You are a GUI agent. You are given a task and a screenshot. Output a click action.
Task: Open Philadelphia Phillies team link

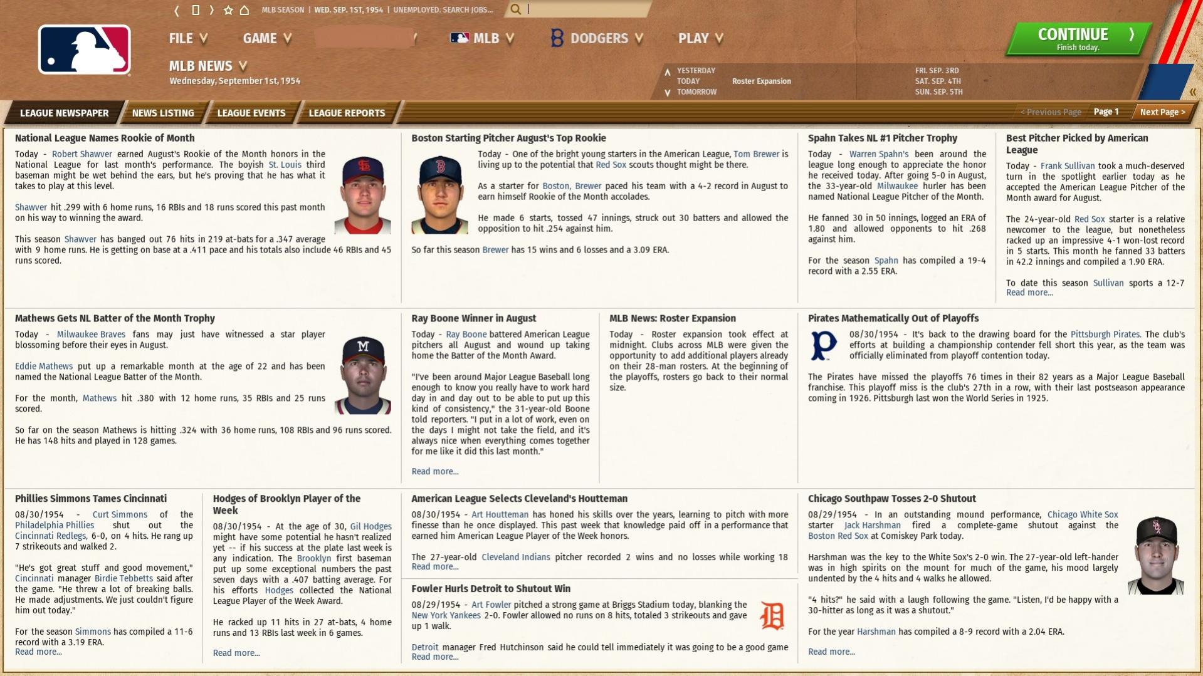pyautogui.click(x=55, y=526)
